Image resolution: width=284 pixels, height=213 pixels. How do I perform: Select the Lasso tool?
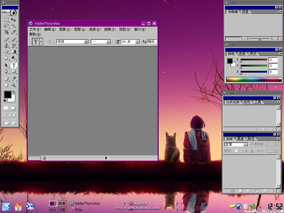point(6,26)
